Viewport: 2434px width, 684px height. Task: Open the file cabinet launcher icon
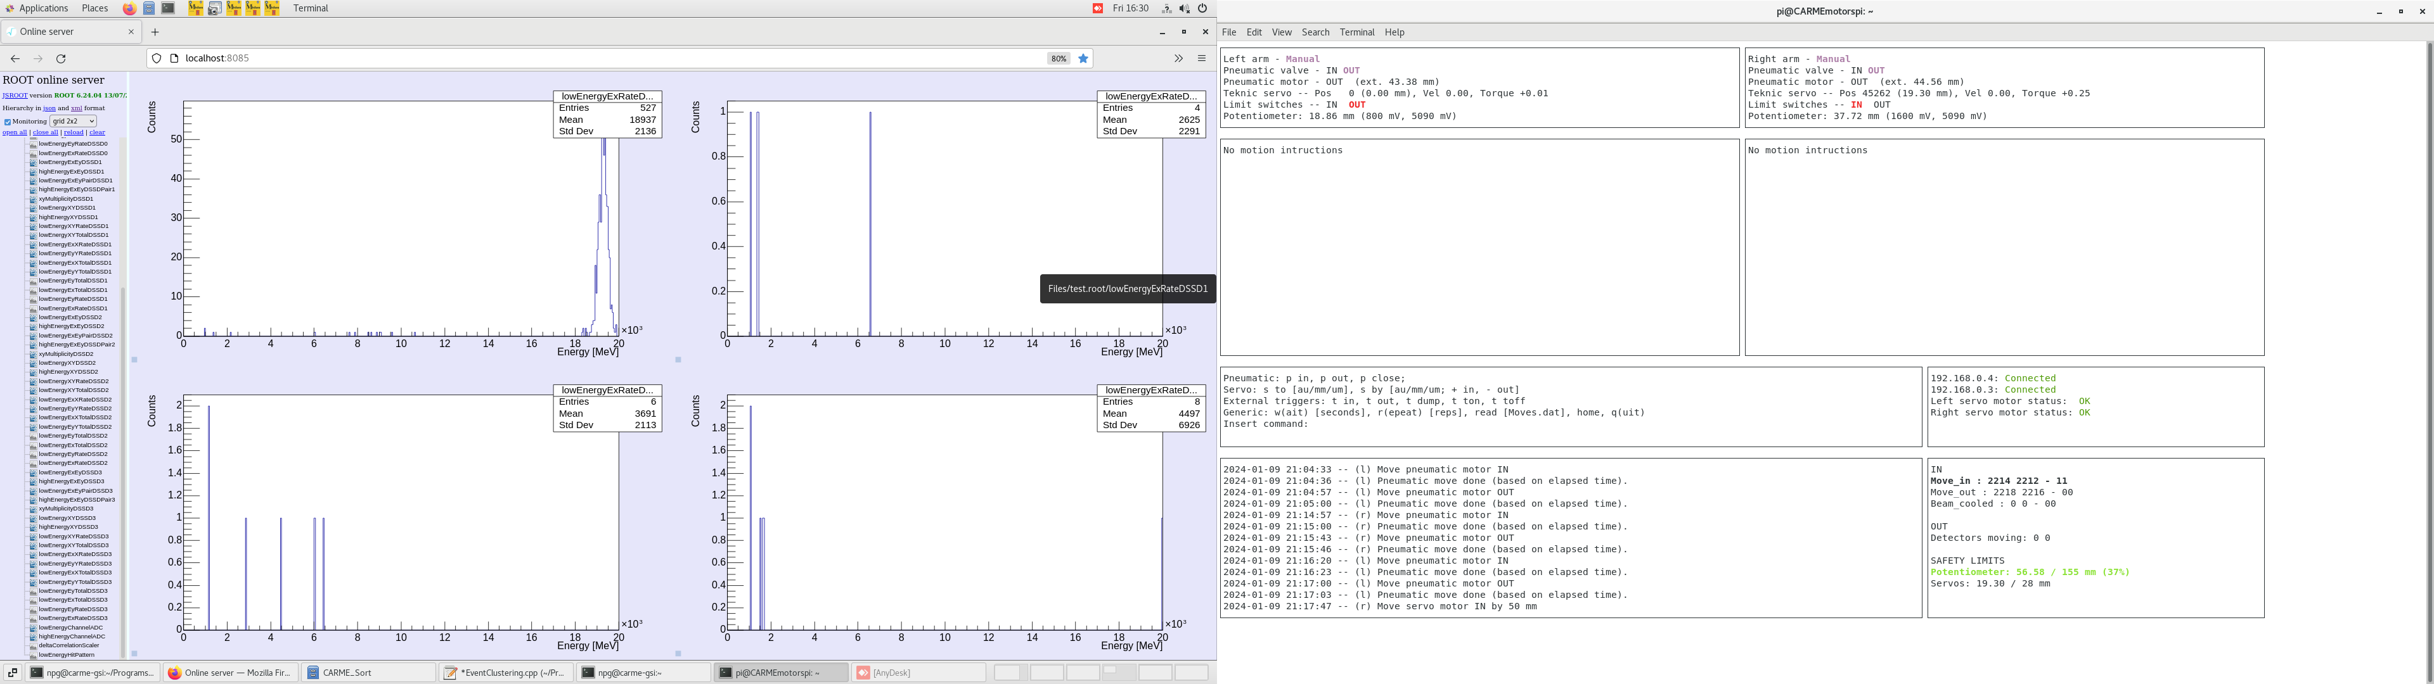click(x=150, y=8)
